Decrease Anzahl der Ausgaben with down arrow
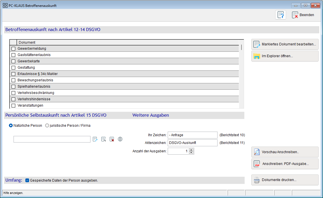Viewport: 323px width, 198px height. pos(191,153)
